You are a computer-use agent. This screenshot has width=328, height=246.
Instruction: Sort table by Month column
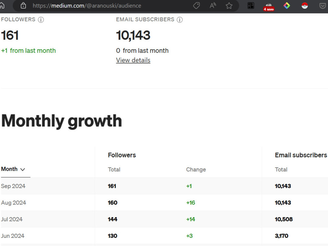(x=13, y=169)
